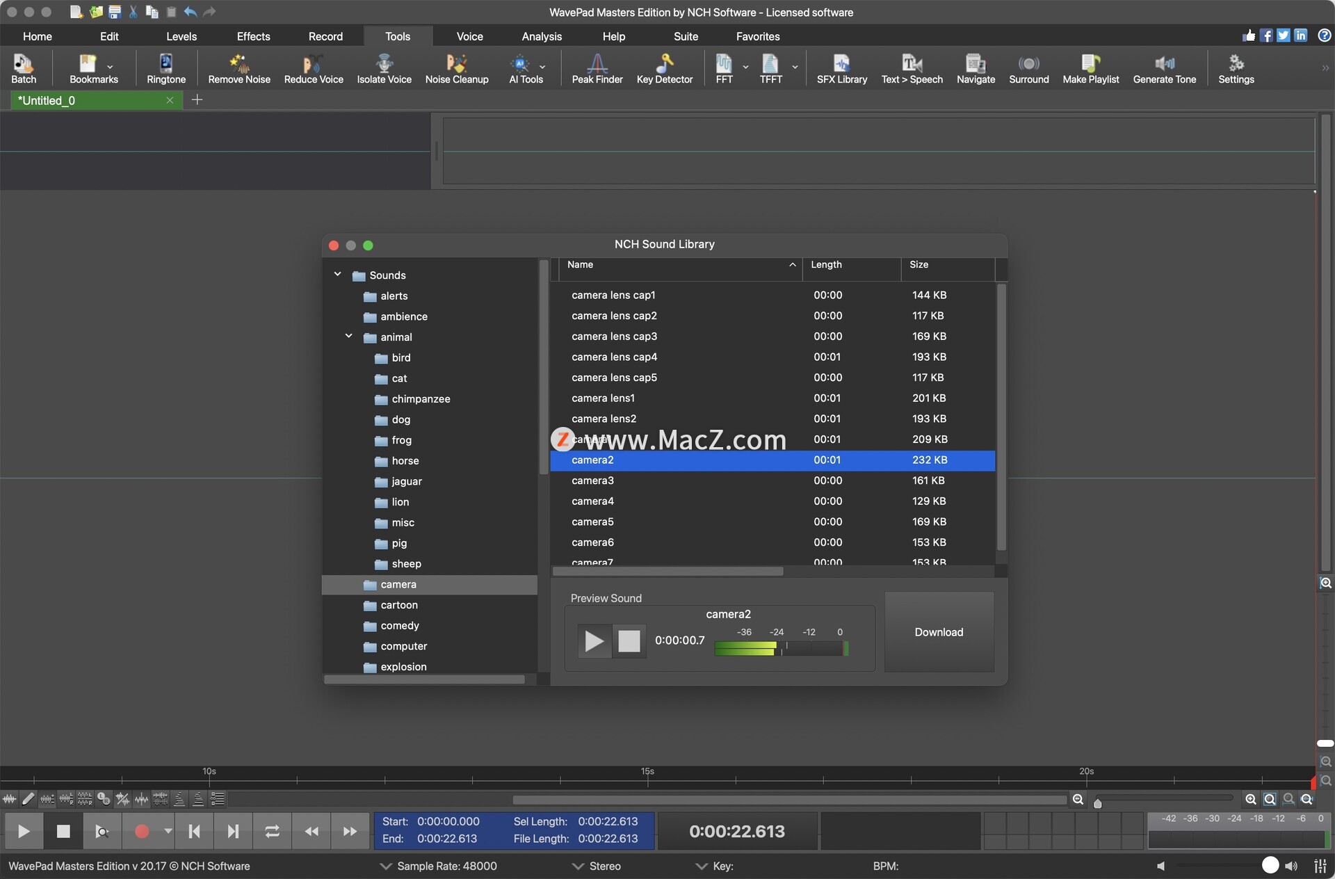The height and width of the screenshot is (879, 1335).
Task: Play the main audio track
Action: coord(24,831)
